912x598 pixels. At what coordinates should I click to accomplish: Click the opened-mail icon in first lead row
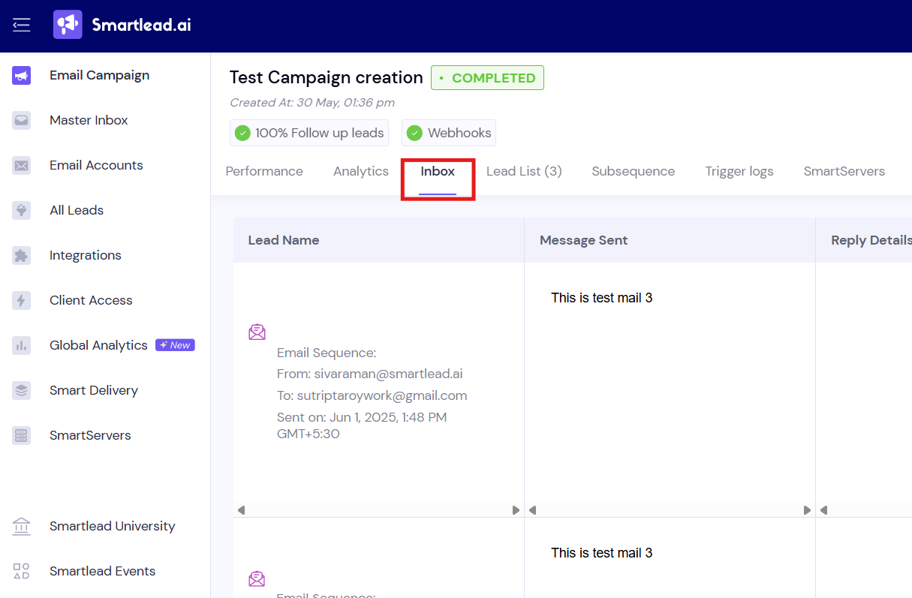click(257, 332)
